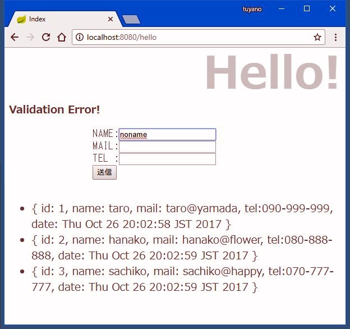Go to the Home page icon

[62, 38]
